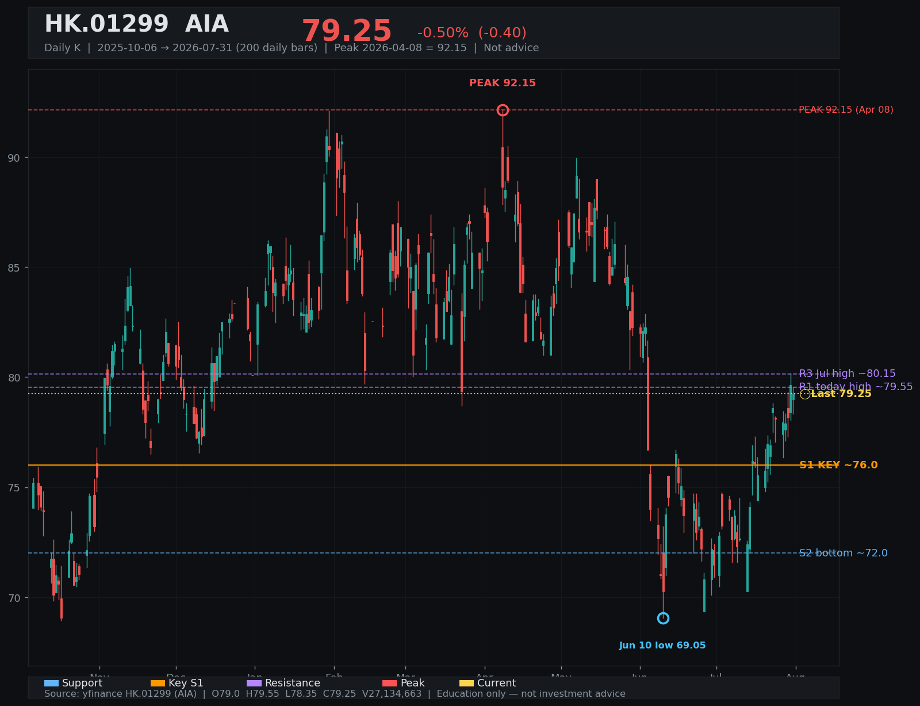The height and width of the screenshot is (706, 920).
Task: Click the R3 Jul high ~80.15 label
Action: (x=847, y=373)
